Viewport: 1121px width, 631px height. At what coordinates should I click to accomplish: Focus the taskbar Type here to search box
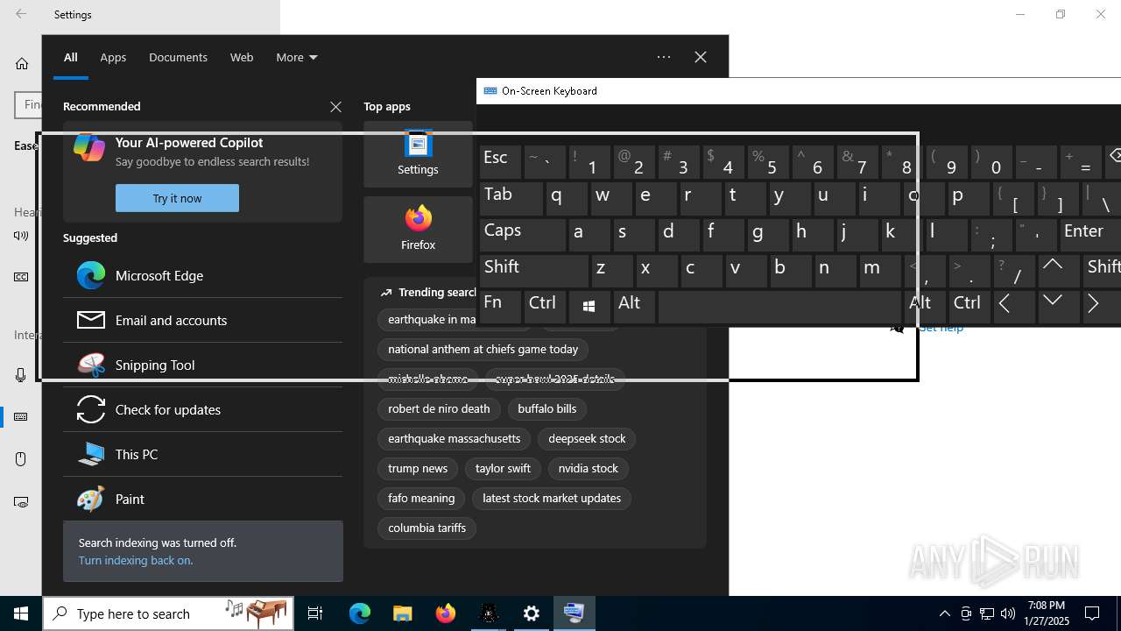click(x=168, y=613)
